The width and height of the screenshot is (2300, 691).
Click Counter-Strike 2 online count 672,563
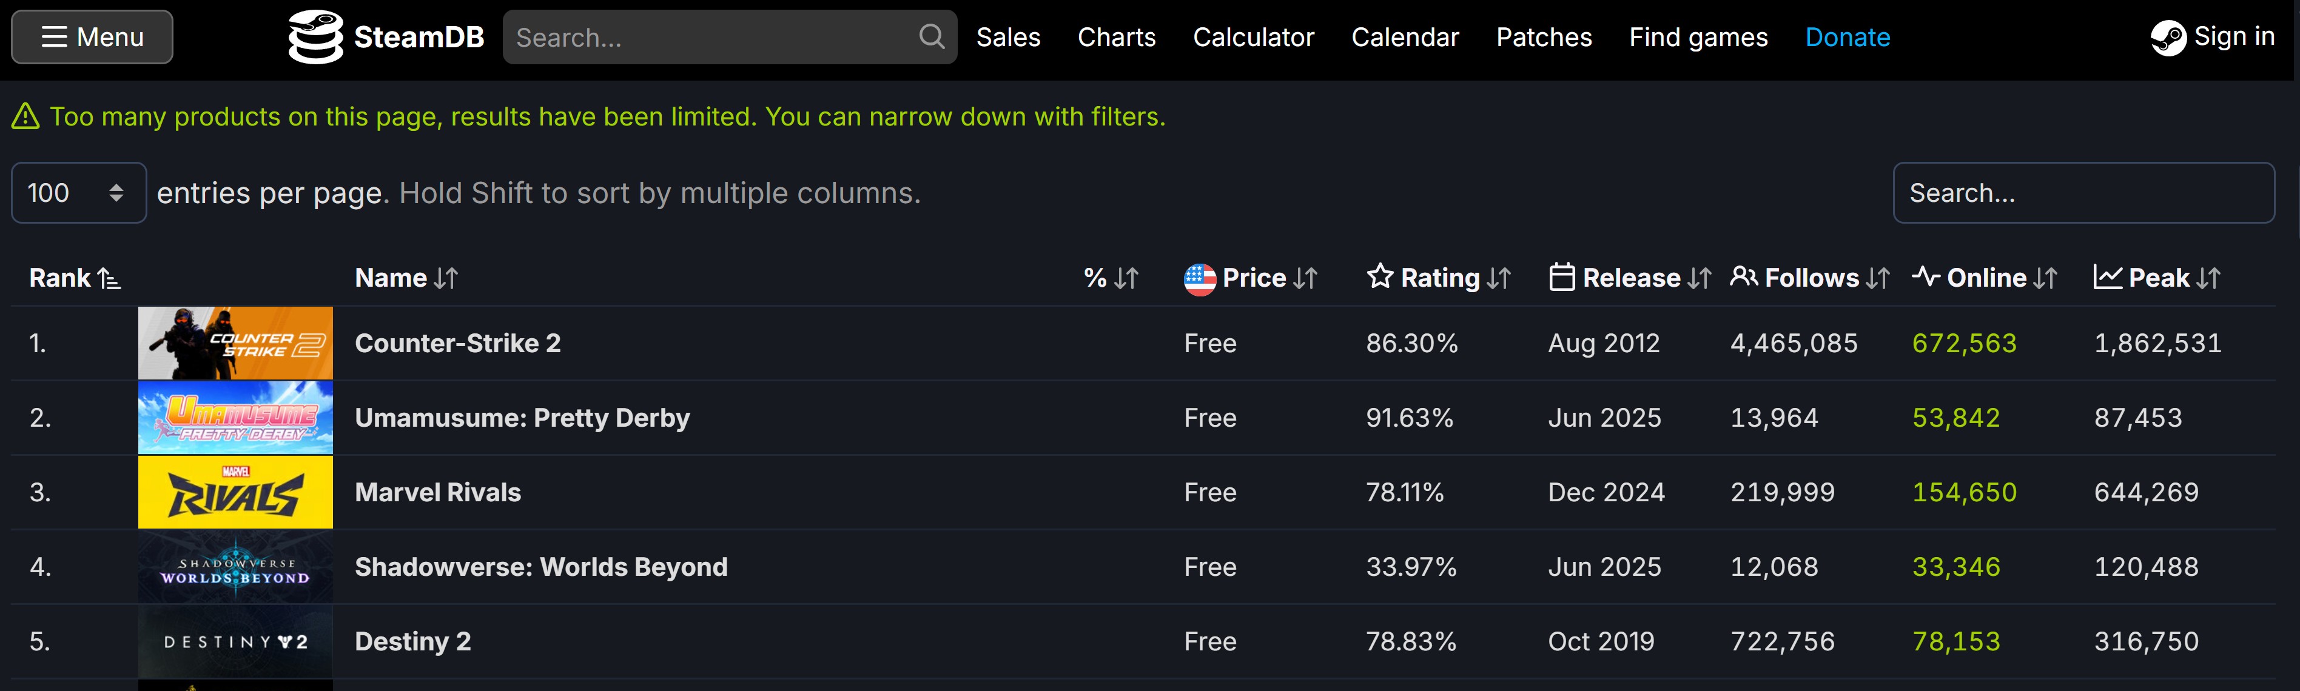click(1965, 344)
